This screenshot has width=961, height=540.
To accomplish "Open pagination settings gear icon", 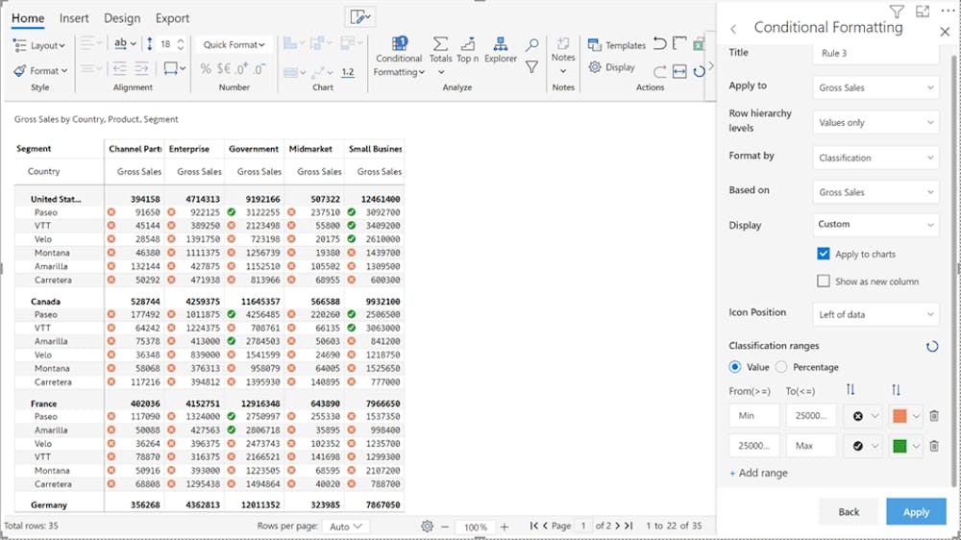I will tap(427, 527).
